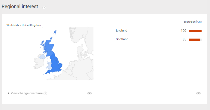Screen dimensions: 210x110
Task: Click the Regional interest help icon
Action: pyautogui.click(x=44, y=8)
